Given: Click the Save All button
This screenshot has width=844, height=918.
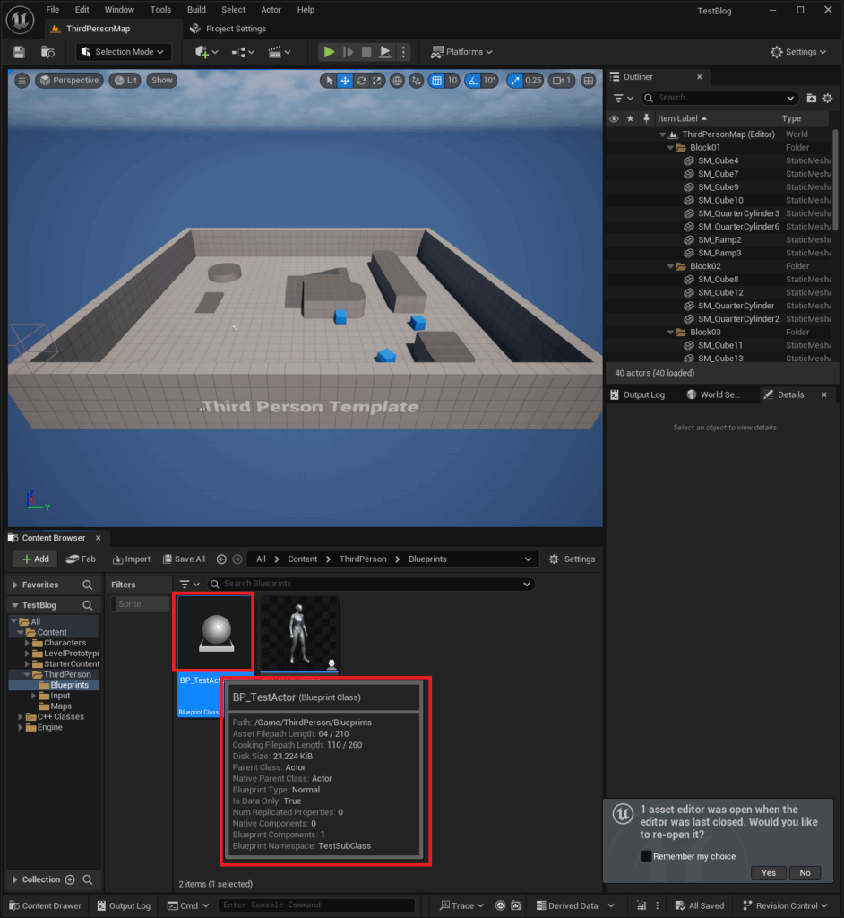Looking at the screenshot, I should click(x=184, y=559).
